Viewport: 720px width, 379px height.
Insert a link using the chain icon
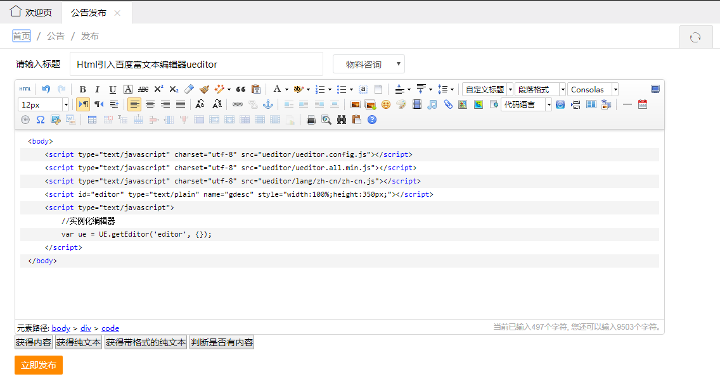click(x=237, y=104)
